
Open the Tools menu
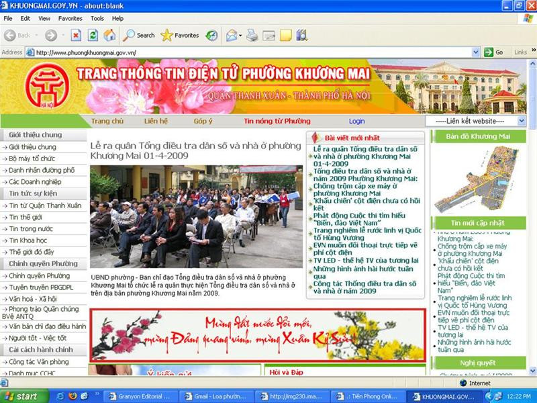click(97, 18)
